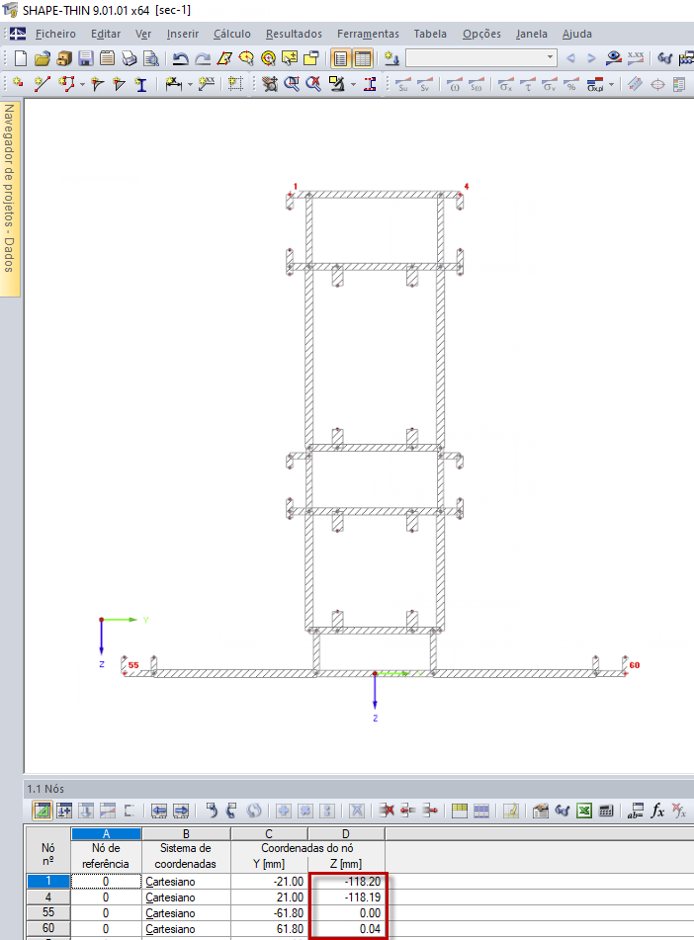Screen dimensions: 694x940
Task: Click the Save diskette icon
Action: tap(86, 58)
